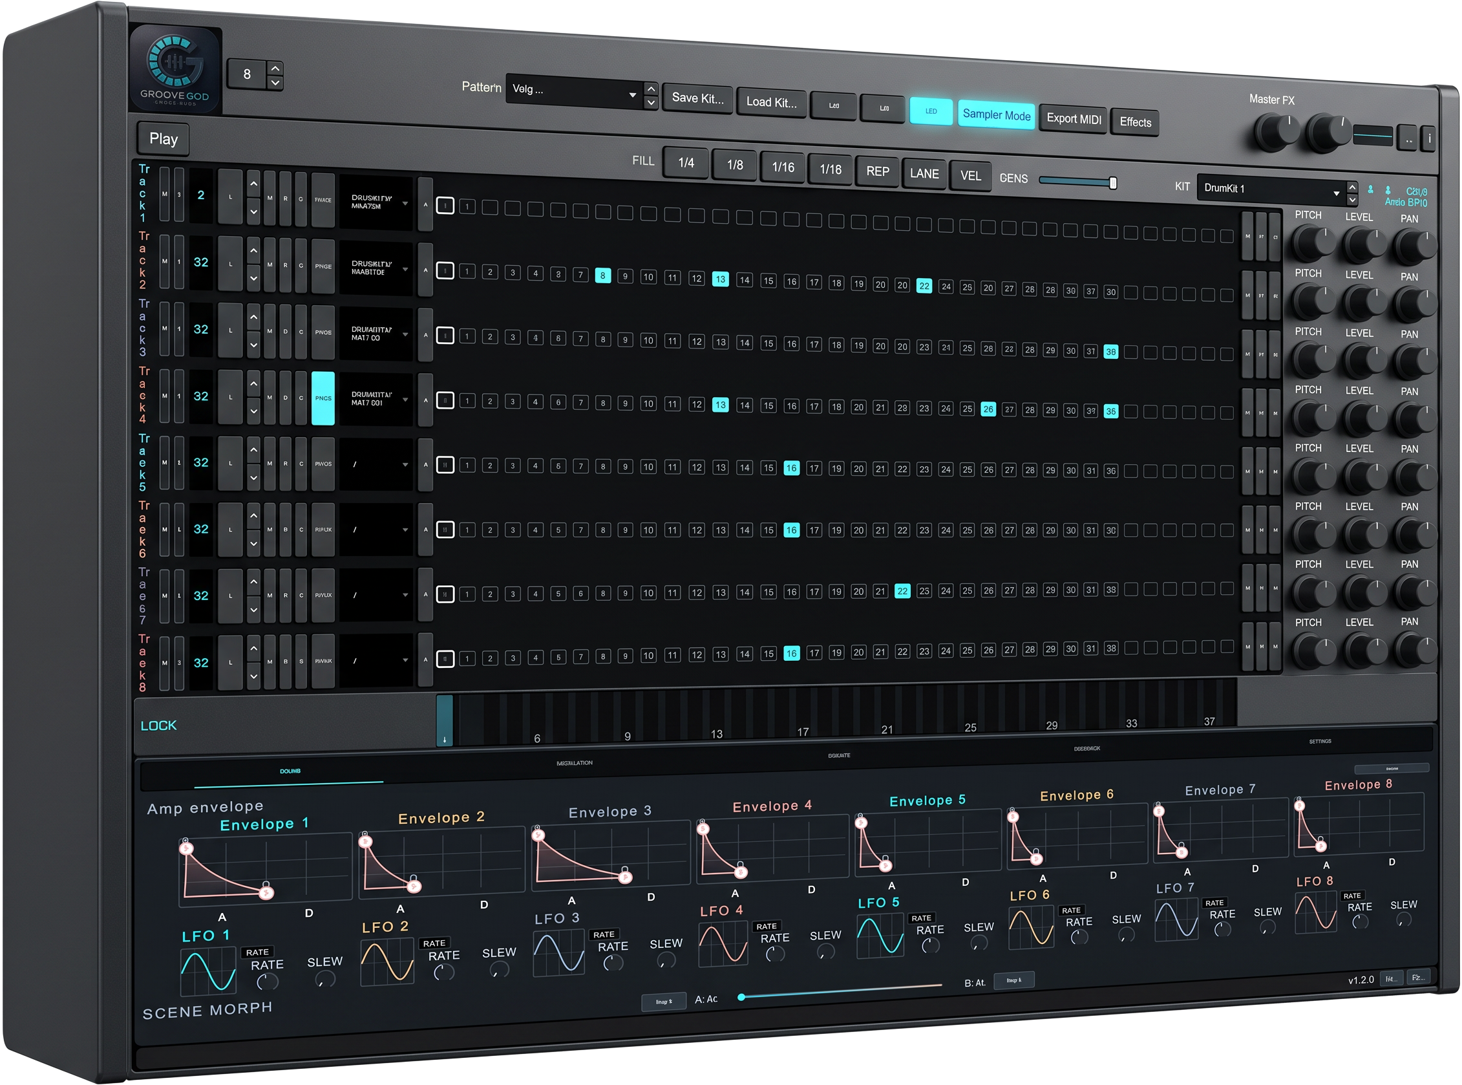Image resolution: width=1462 pixels, height=1085 pixels.
Task: Click the Groove God logo
Action: (x=175, y=70)
